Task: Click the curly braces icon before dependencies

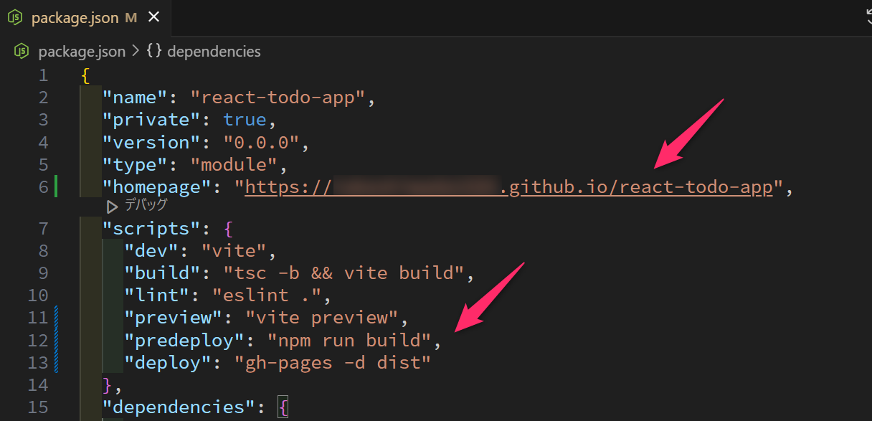Action: point(153,52)
